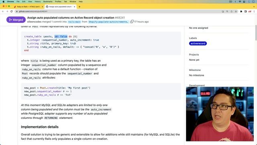Open a new browser tab
257x145 pixels.
80,7
